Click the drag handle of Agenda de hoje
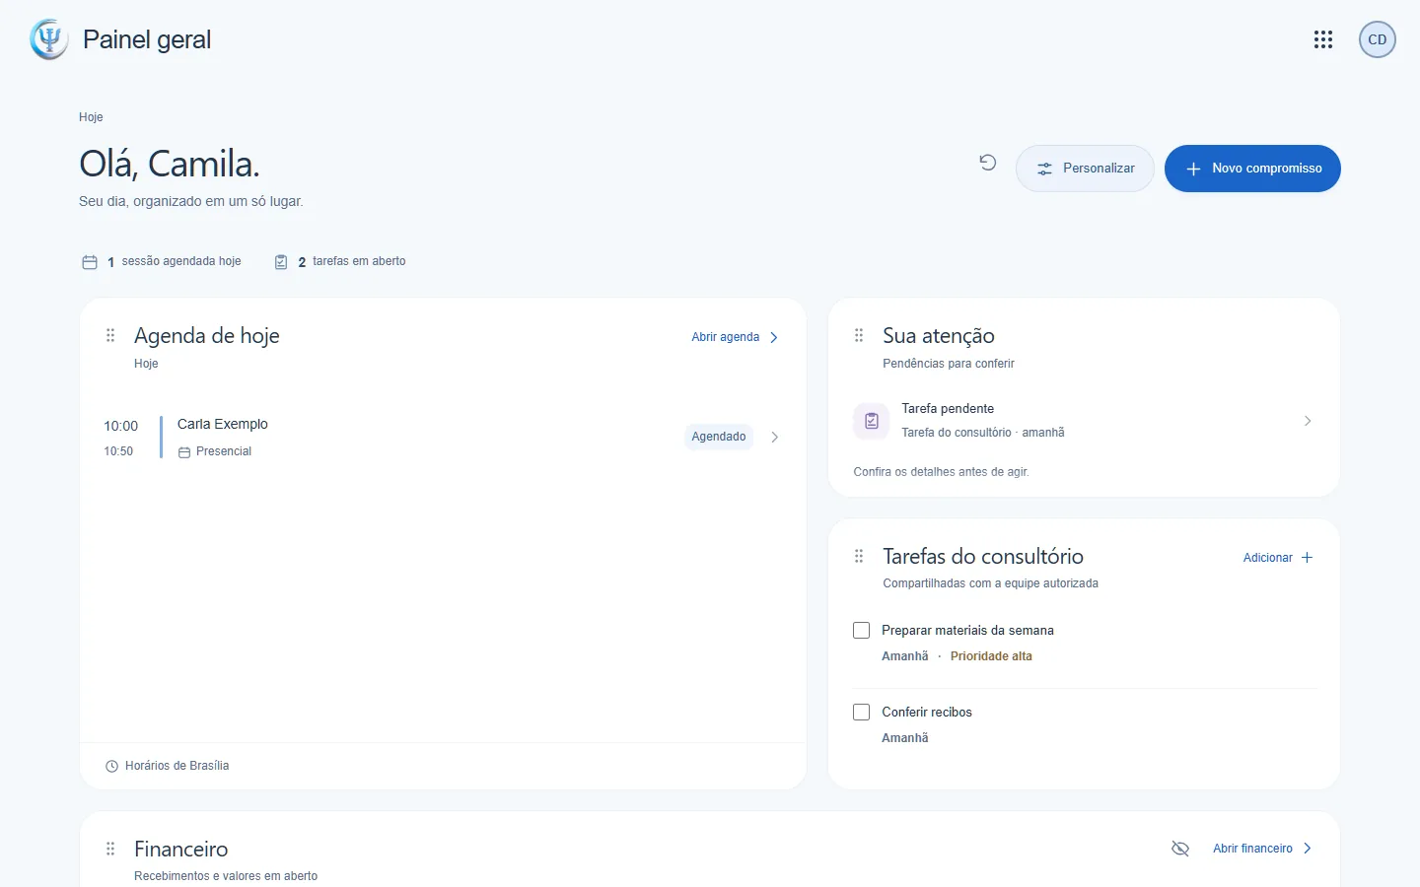This screenshot has height=887, width=1420. coord(110,336)
